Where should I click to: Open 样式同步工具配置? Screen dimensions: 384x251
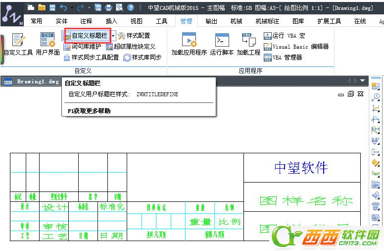tap(92, 58)
